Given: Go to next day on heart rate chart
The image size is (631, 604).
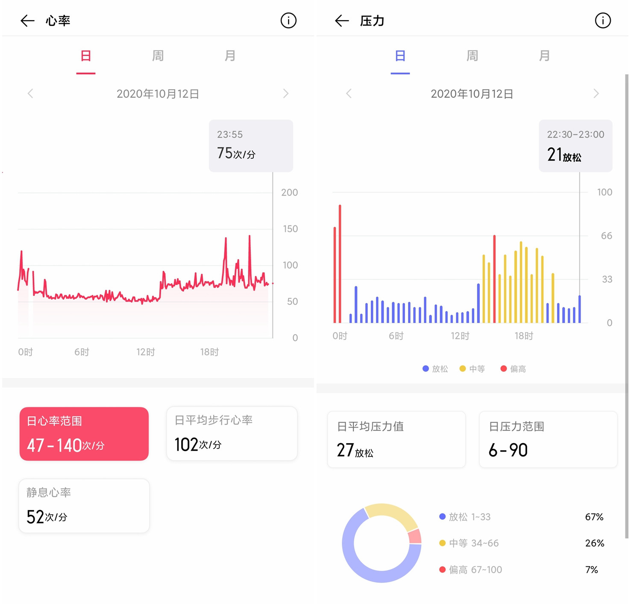Looking at the screenshot, I should pos(286,93).
